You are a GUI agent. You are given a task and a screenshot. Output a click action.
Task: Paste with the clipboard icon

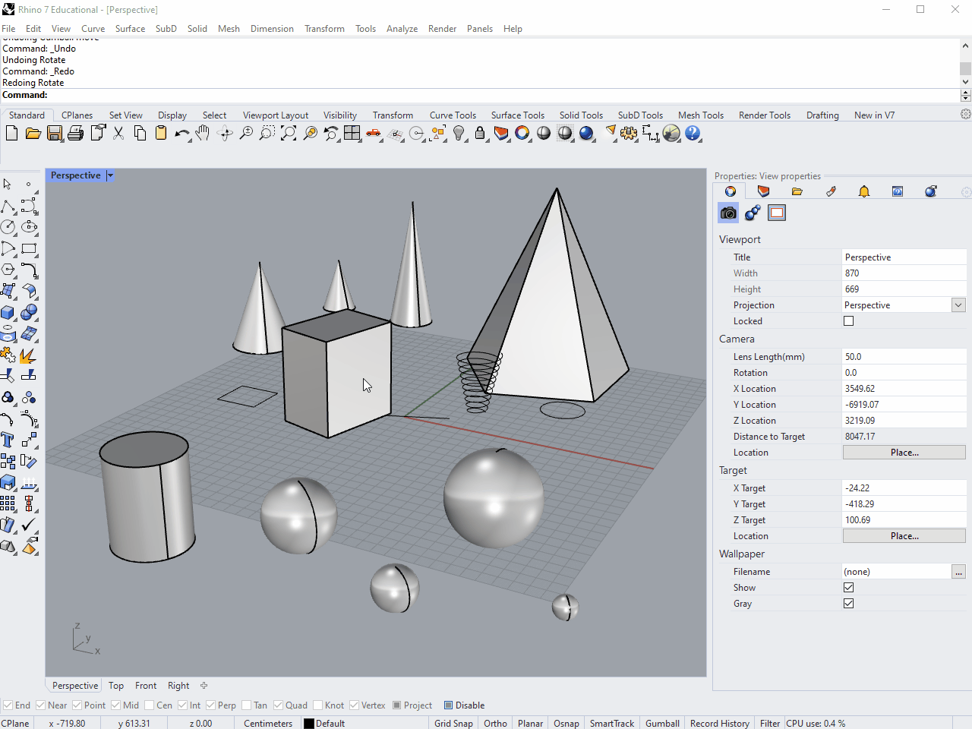pos(161,134)
